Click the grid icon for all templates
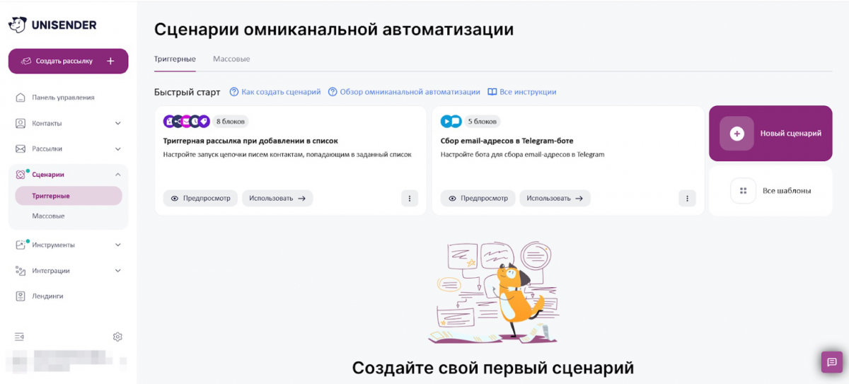This screenshot has width=849, height=384. (743, 191)
